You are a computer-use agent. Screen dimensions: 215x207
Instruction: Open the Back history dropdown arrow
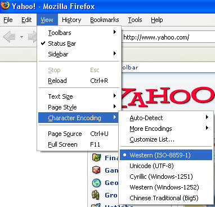(x=22, y=37)
